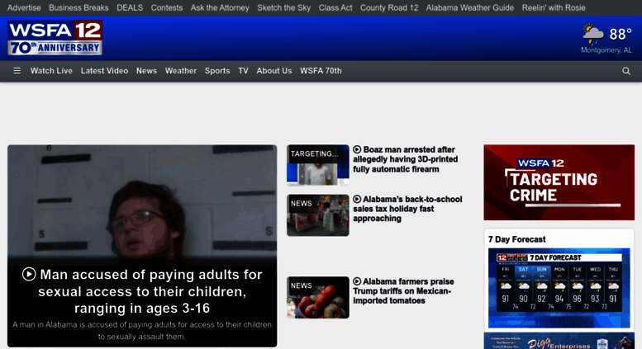Open Business Breaks link
The image size is (642, 349).
pyautogui.click(x=78, y=7)
